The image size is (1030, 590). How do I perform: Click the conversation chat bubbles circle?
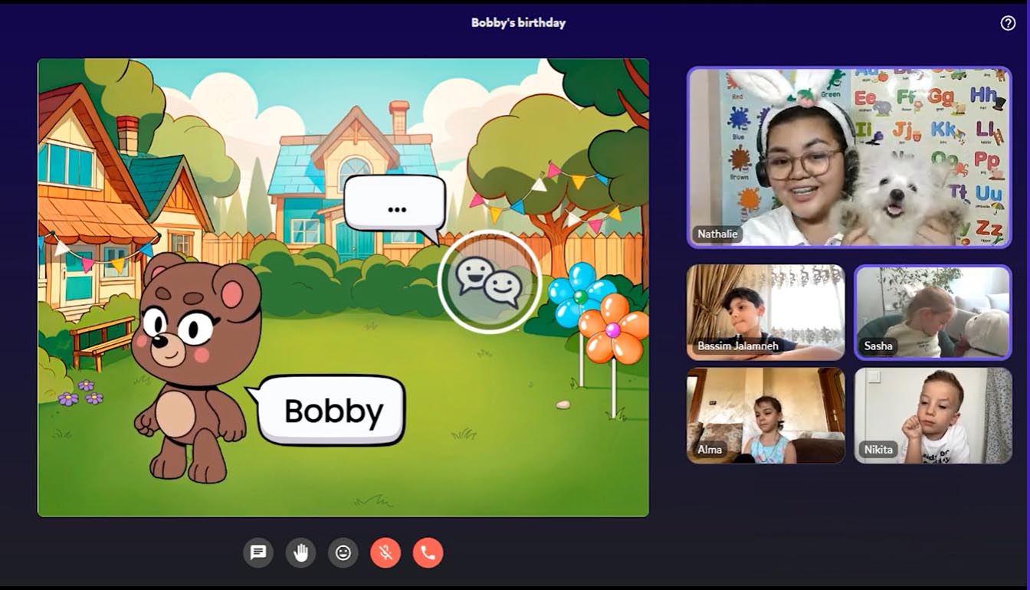point(489,282)
